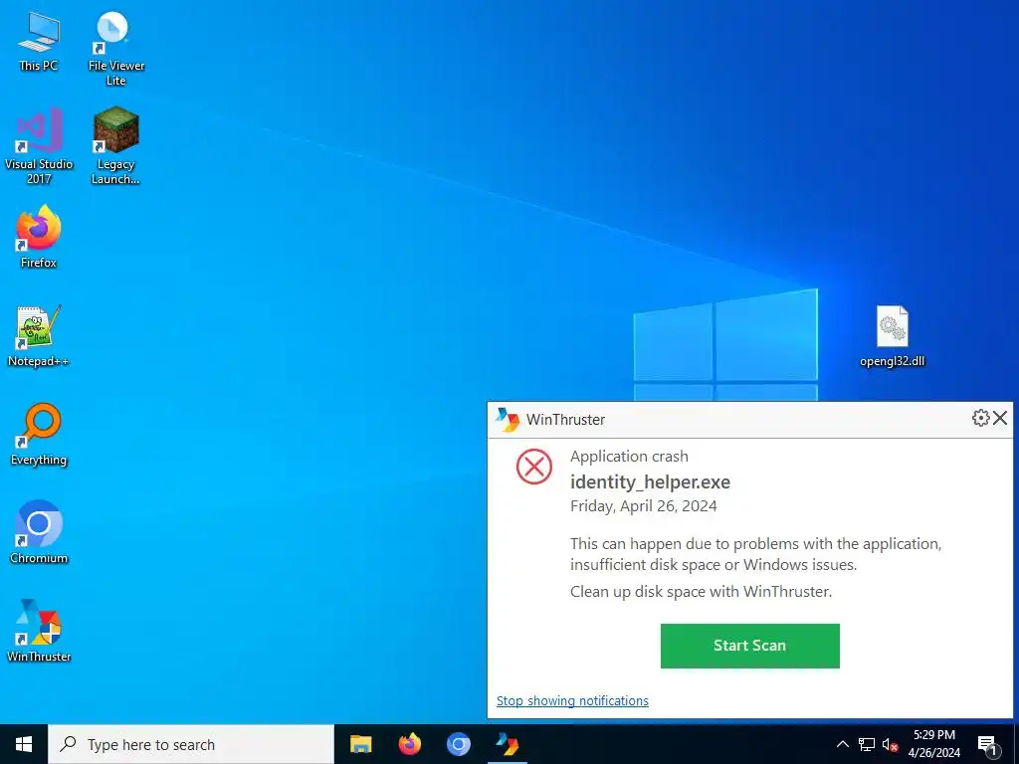Viewport: 1019px width, 764px height.
Task: Click the Application crash heading text
Action: 629,457
